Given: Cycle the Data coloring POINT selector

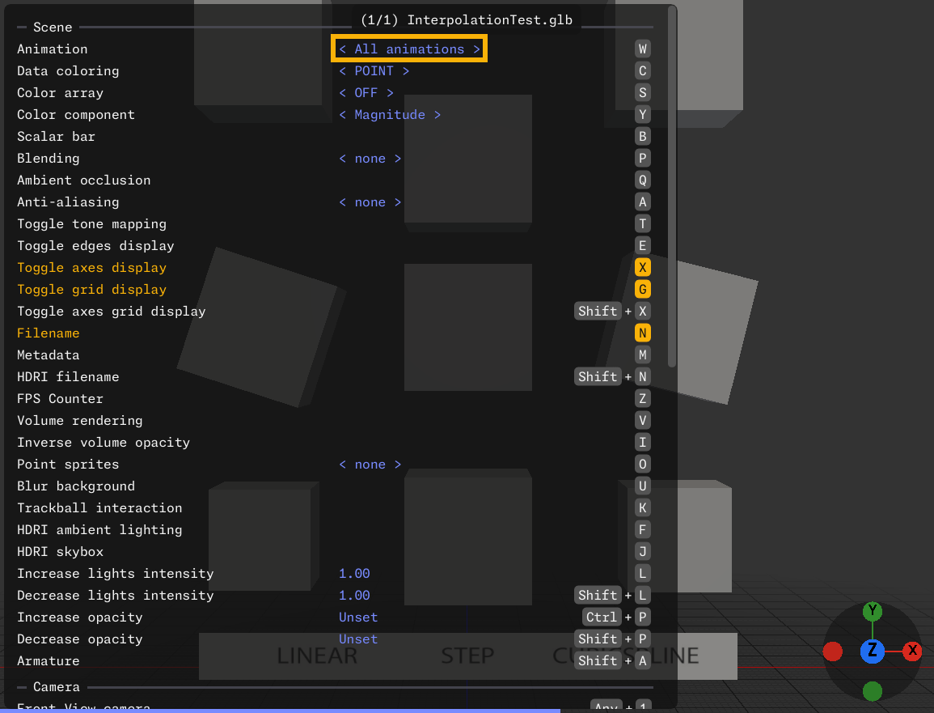Looking at the screenshot, I should tap(374, 71).
